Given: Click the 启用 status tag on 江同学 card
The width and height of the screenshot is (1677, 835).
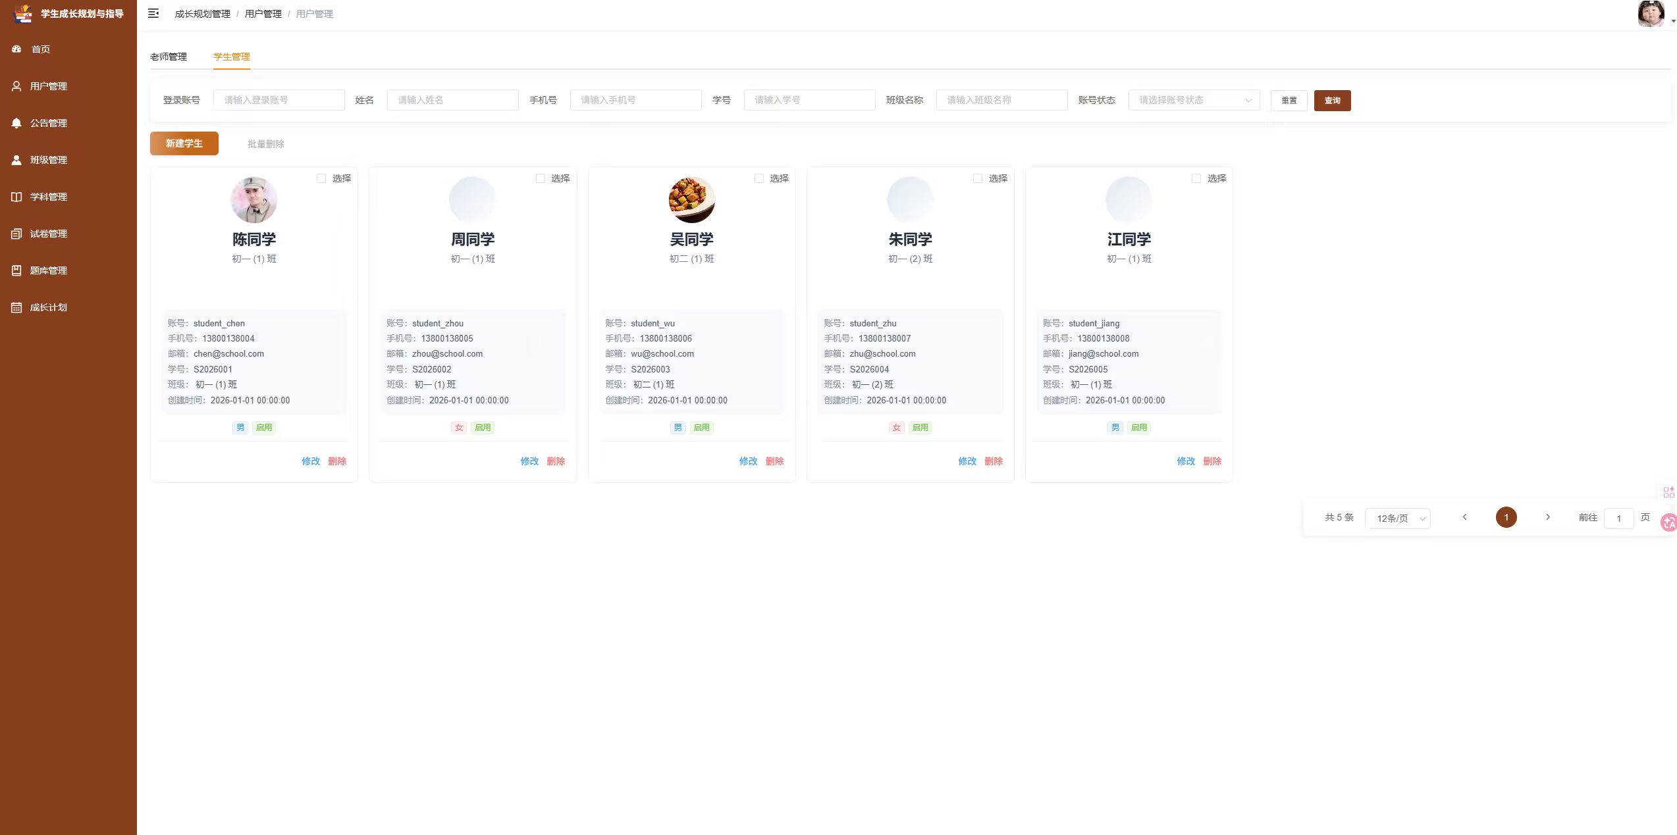Looking at the screenshot, I should tap(1139, 428).
